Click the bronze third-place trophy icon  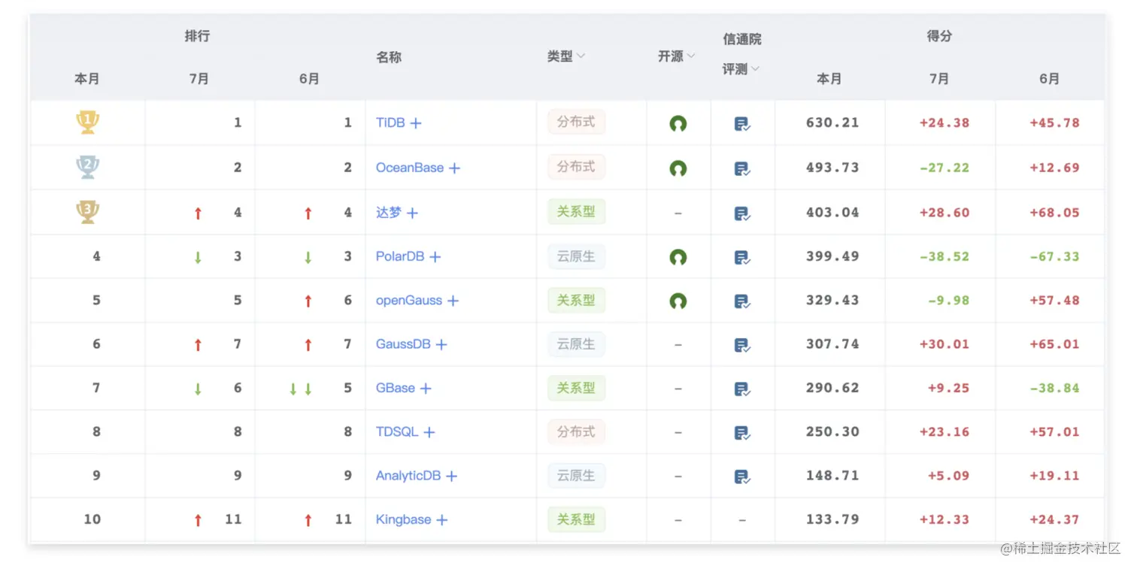[88, 212]
